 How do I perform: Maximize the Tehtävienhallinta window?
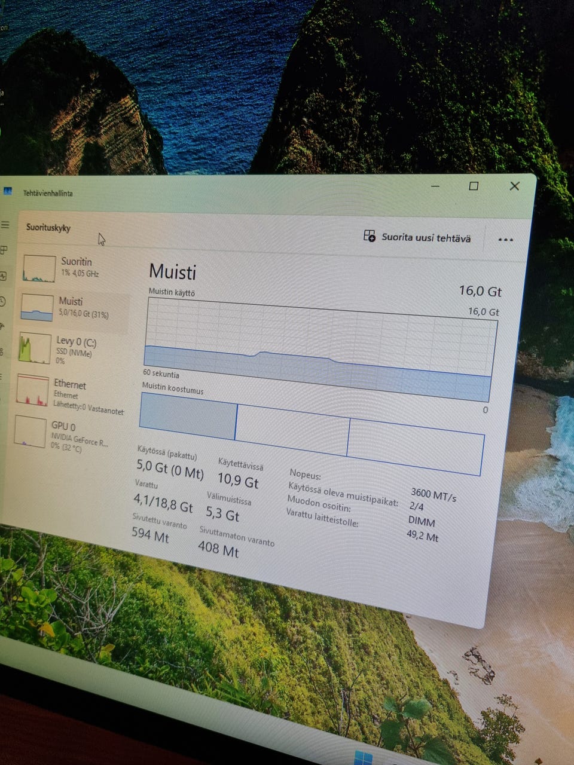(474, 186)
